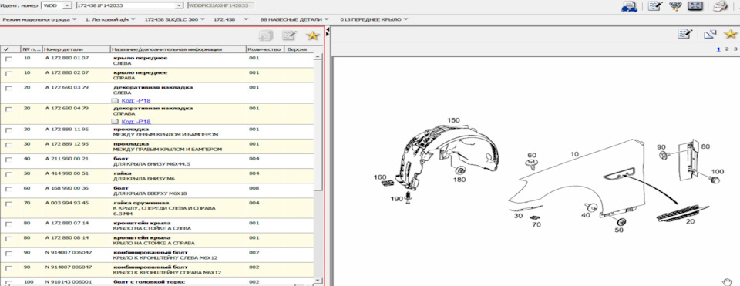
Task: Tick checkbox for part A 168 990 00 36
Action: point(8,190)
